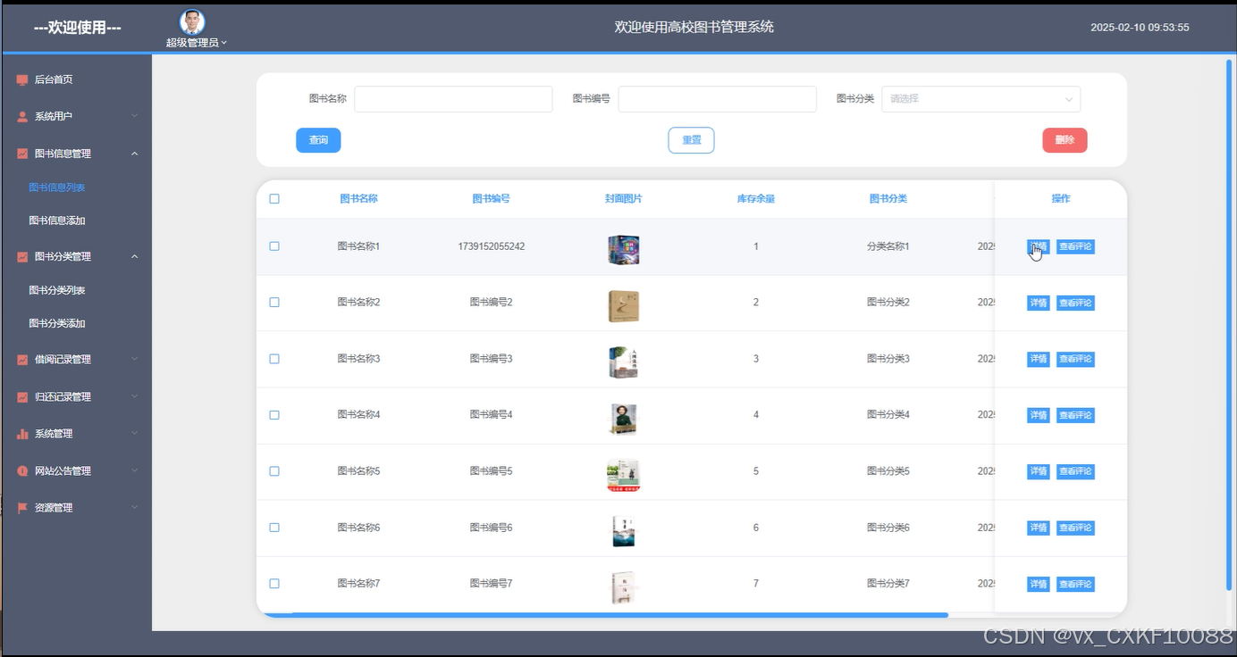1237x657 pixels.
Task: Toggle the select-all checkbox in table header
Action: coord(274,199)
